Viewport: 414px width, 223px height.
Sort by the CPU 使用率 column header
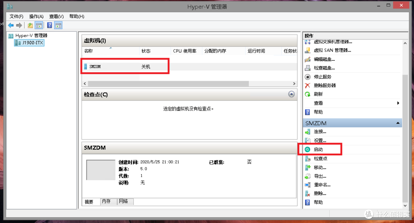pos(186,51)
